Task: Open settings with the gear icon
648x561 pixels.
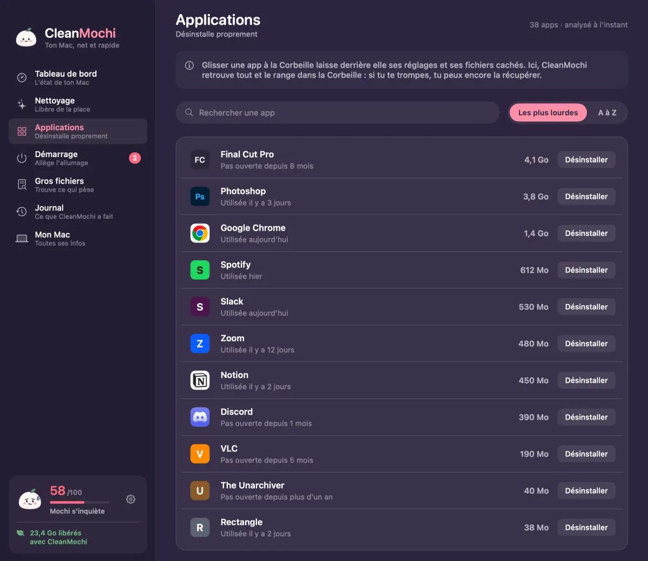Action: pos(131,499)
